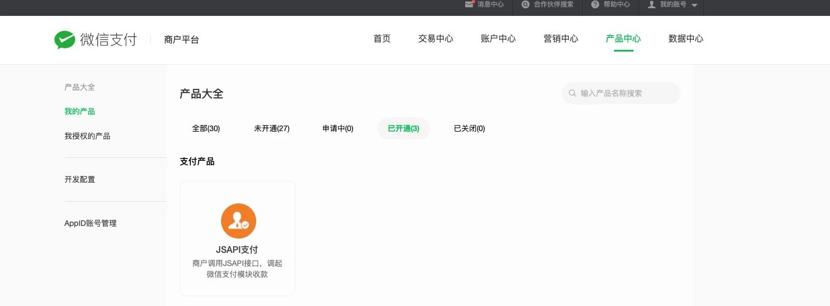Click the WeChat Pay green logo icon
The height and width of the screenshot is (306, 830).
(x=65, y=39)
